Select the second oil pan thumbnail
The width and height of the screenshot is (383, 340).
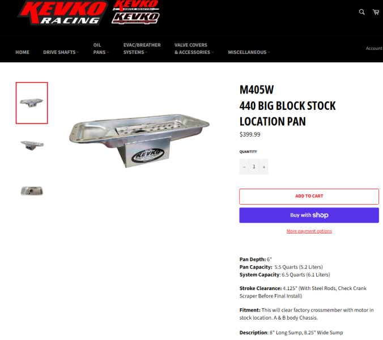pyautogui.click(x=32, y=145)
